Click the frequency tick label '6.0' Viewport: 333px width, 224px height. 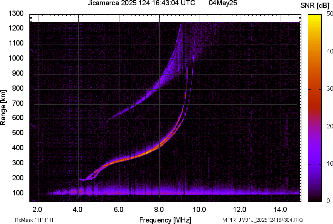click(x=118, y=210)
